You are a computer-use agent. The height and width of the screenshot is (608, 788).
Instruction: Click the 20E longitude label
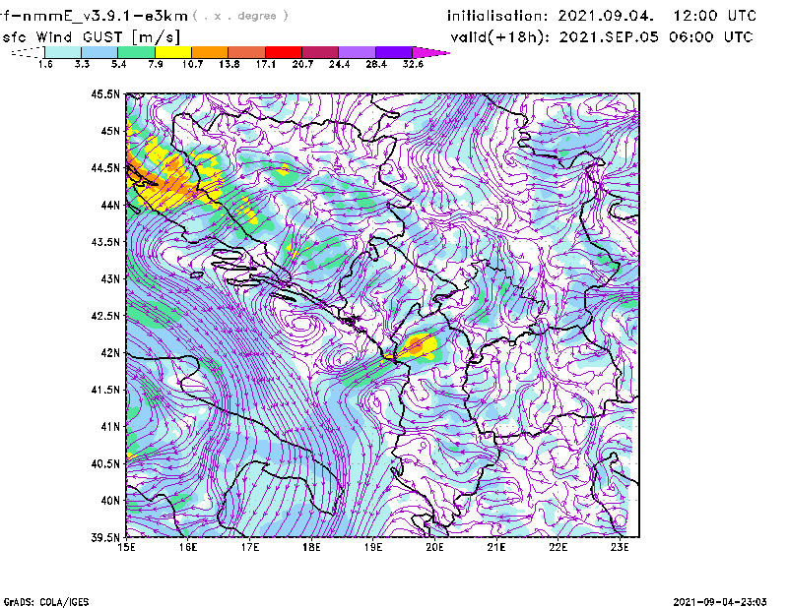(x=434, y=547)
